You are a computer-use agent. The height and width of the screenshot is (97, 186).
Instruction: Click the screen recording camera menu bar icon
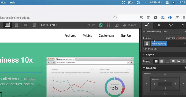[130, 3]
